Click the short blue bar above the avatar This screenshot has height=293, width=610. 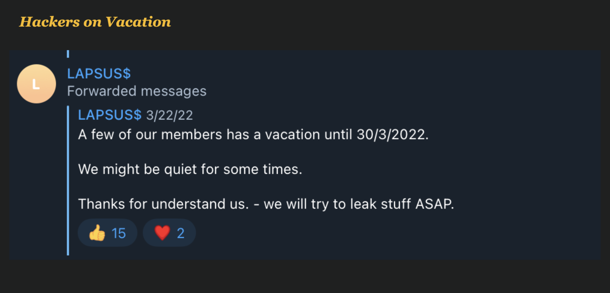click(68, 54)
